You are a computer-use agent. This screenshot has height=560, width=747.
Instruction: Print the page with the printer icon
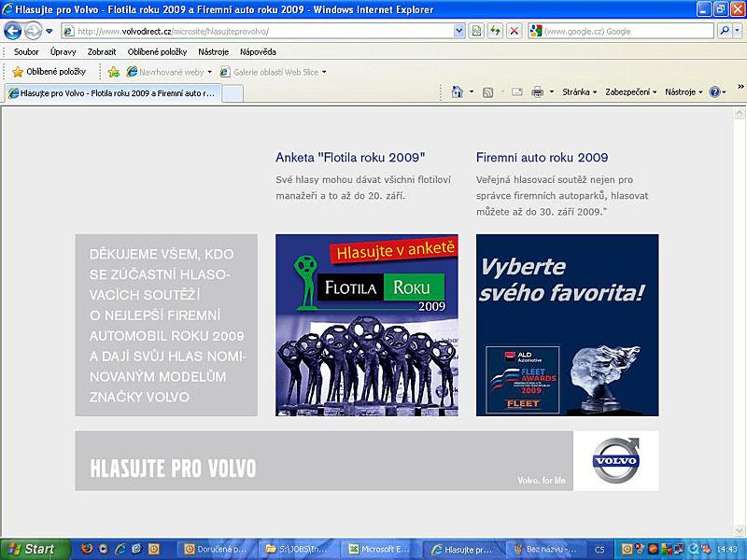538,91
